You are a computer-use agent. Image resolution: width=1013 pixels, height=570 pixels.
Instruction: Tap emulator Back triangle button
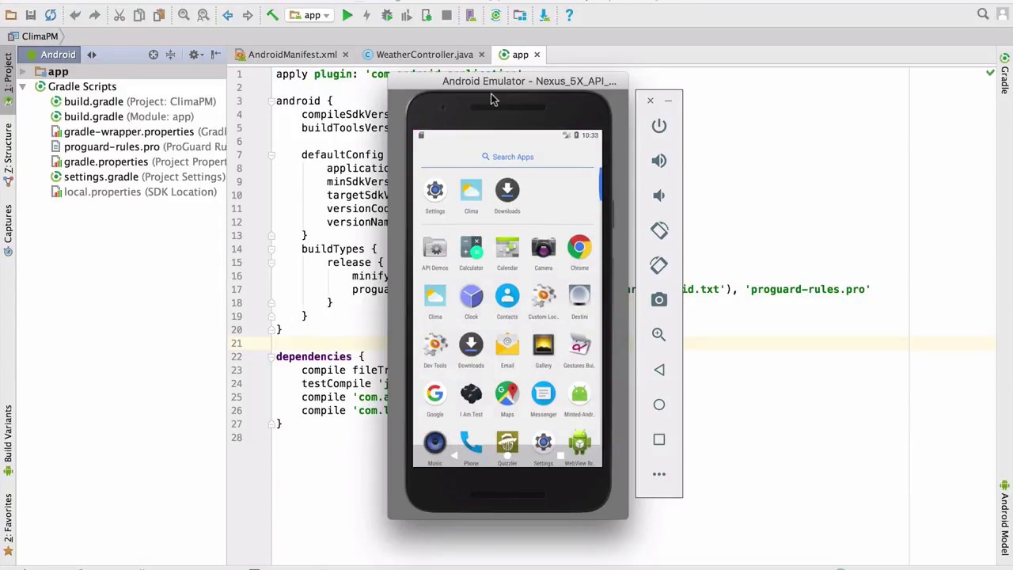tap(659, 370)
